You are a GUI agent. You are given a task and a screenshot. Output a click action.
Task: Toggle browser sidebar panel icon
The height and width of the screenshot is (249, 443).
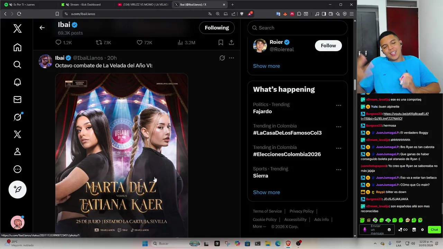click(324, 14)
